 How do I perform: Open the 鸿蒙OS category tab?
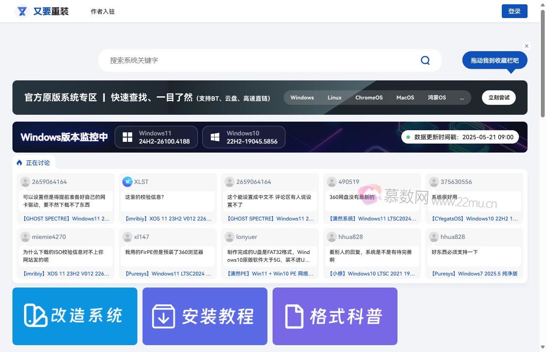[x=437, y=98]
